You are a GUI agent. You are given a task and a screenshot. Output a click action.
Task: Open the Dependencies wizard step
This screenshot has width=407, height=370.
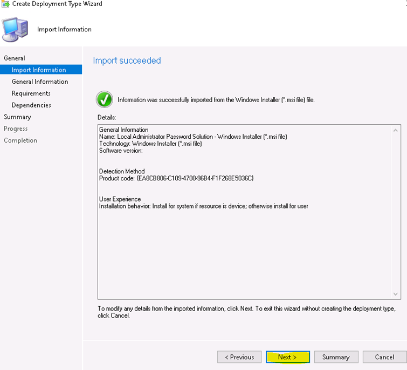click(31, 105)
